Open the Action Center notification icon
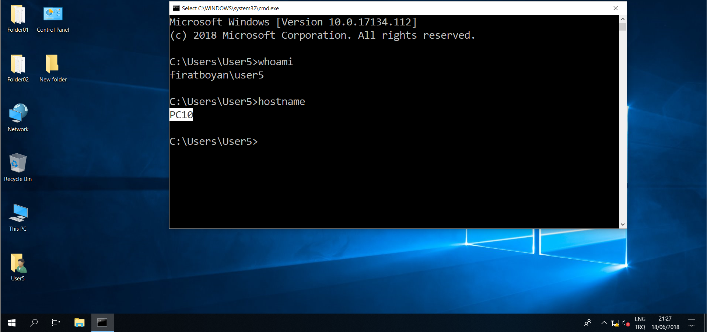Image resolution: width=707 pixels, height=332 pixels. pyautogui.click(x=692, y=323)
